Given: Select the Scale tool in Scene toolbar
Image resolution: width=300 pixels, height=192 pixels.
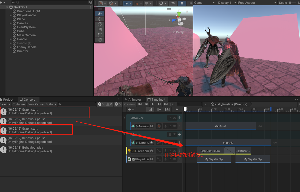Looking at the screenshot, I should coord(100,29).
